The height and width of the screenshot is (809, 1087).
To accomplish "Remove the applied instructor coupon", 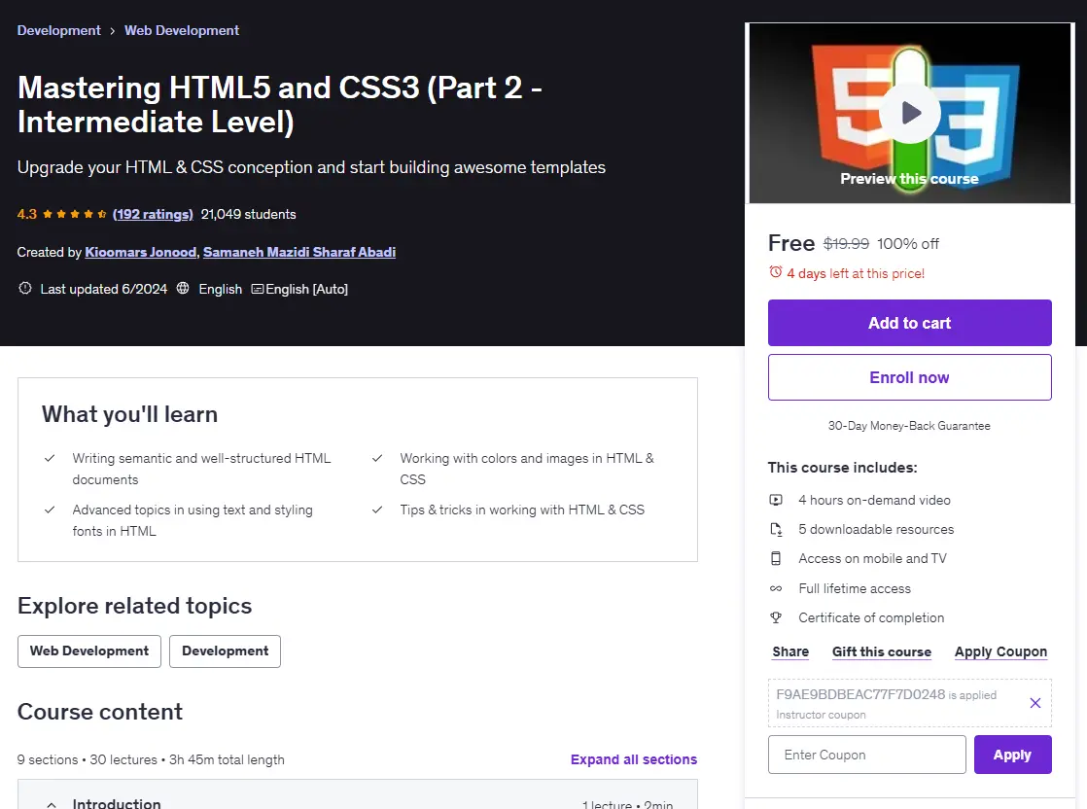I will 1035,703.
